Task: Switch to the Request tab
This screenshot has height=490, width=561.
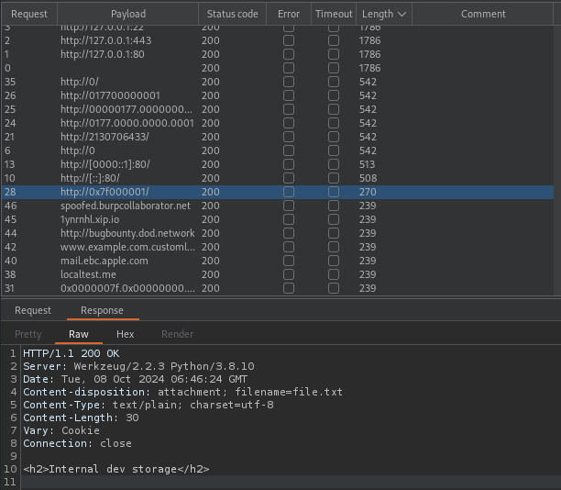Action: coord(33,310)
